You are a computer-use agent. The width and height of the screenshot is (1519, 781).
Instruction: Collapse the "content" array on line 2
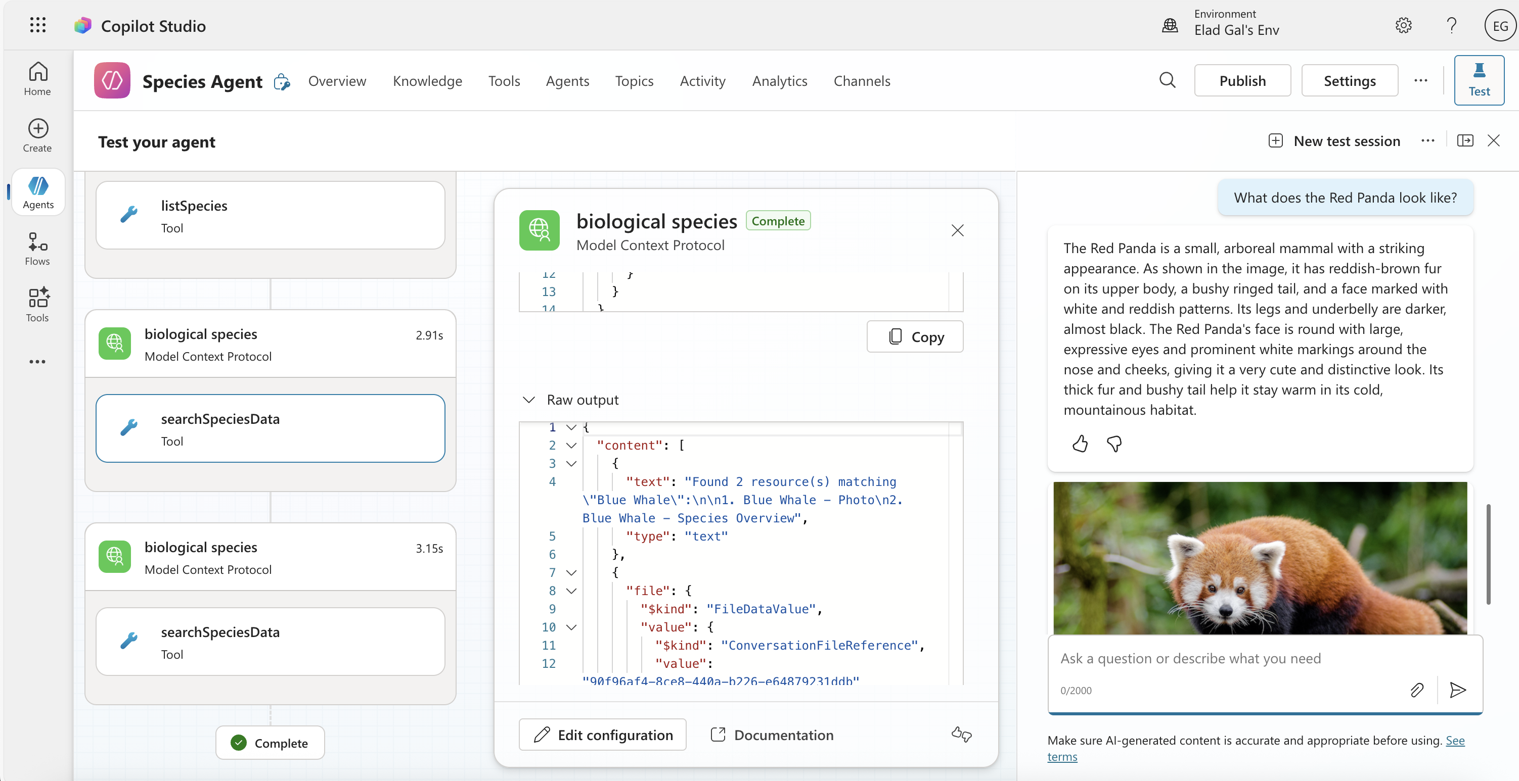[571, 446]
